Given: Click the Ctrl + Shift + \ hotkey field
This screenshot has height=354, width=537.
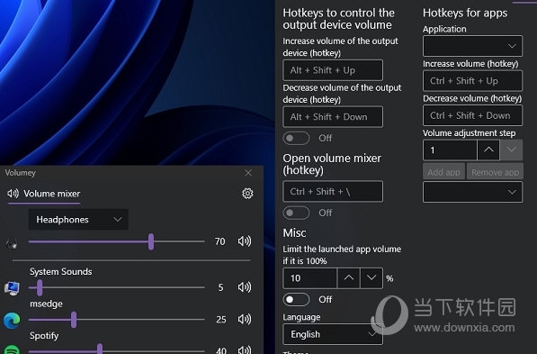Looking at the screenshot, I should coord(333,191).
